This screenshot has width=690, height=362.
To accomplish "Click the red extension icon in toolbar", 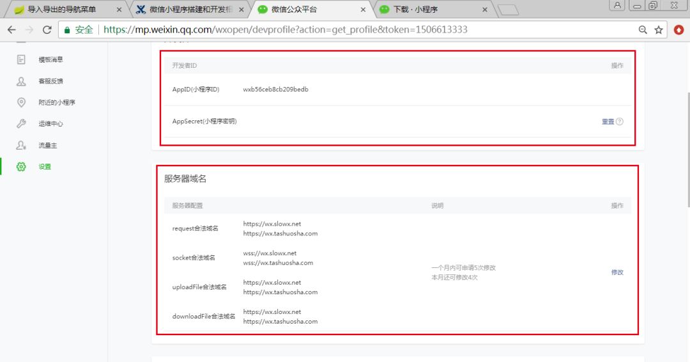I will [x=679, y=29].
